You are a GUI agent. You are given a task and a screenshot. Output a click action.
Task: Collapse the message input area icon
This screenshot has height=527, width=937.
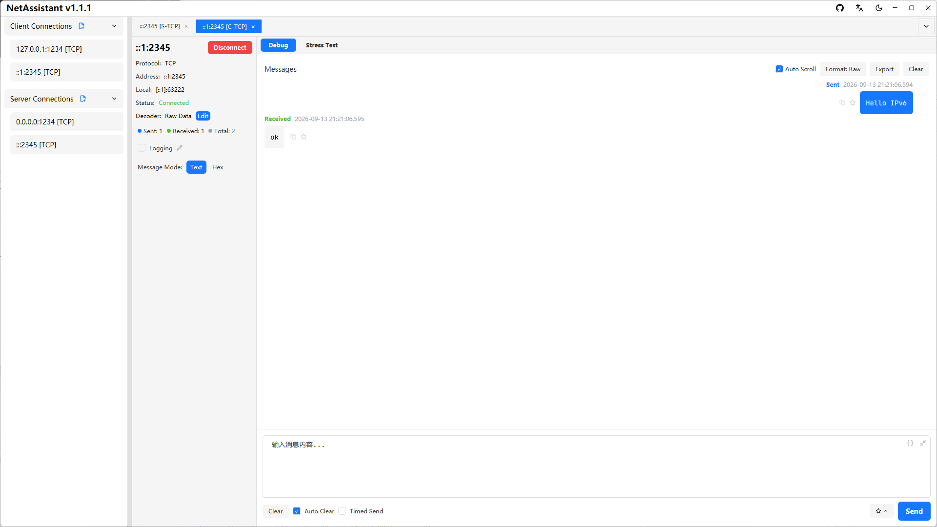pyautogui.click(x=923, y=443)
